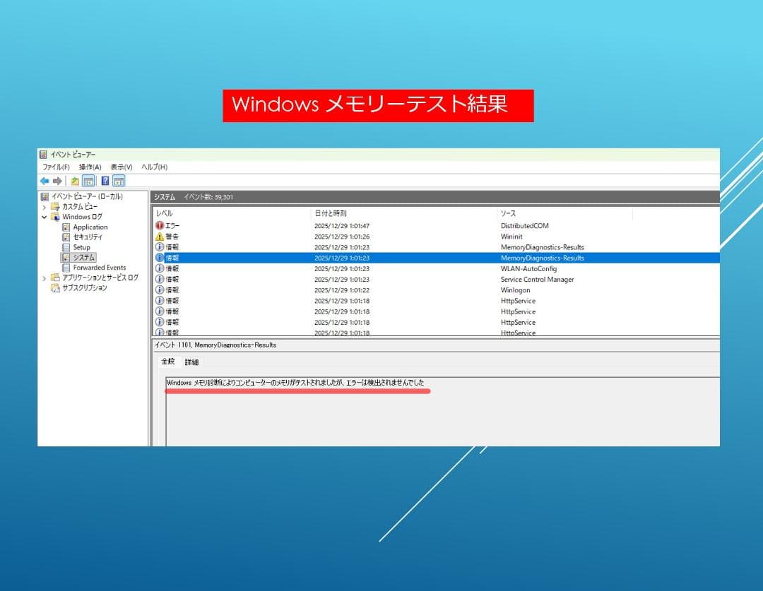
Task: Click the show/hide action pane toolbar icon
Action: (x=117, y=181)
